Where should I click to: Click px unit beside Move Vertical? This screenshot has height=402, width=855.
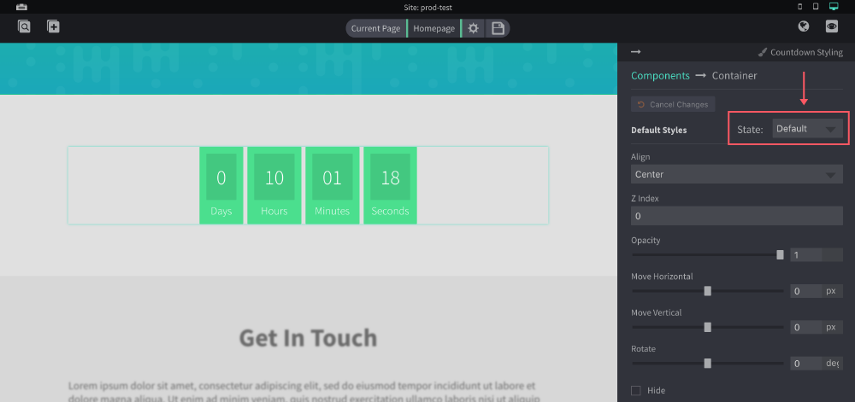(831, 328)
